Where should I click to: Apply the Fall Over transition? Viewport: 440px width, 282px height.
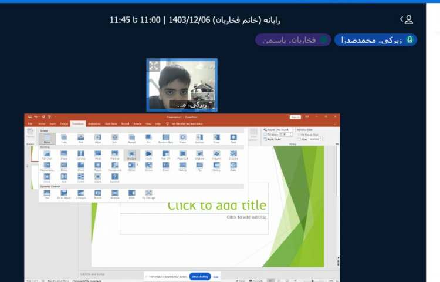(47, 155)
